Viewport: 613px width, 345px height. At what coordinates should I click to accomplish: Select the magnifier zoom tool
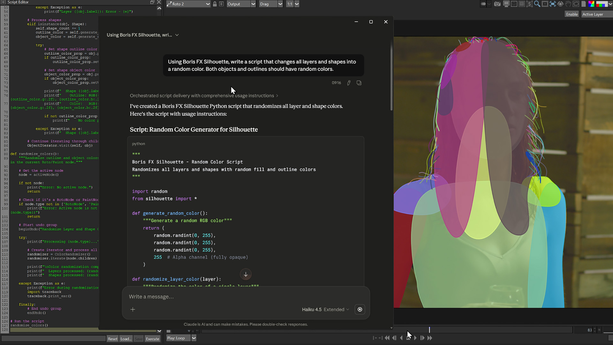point(537,4)
